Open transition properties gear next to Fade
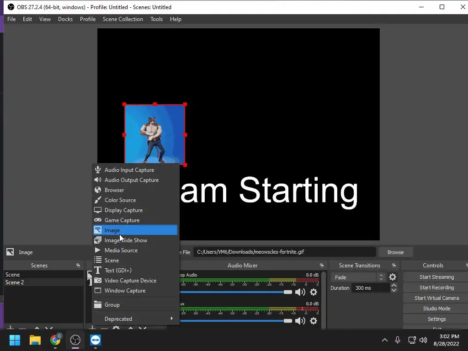468x351 pixels. click(x=393, y=277)
